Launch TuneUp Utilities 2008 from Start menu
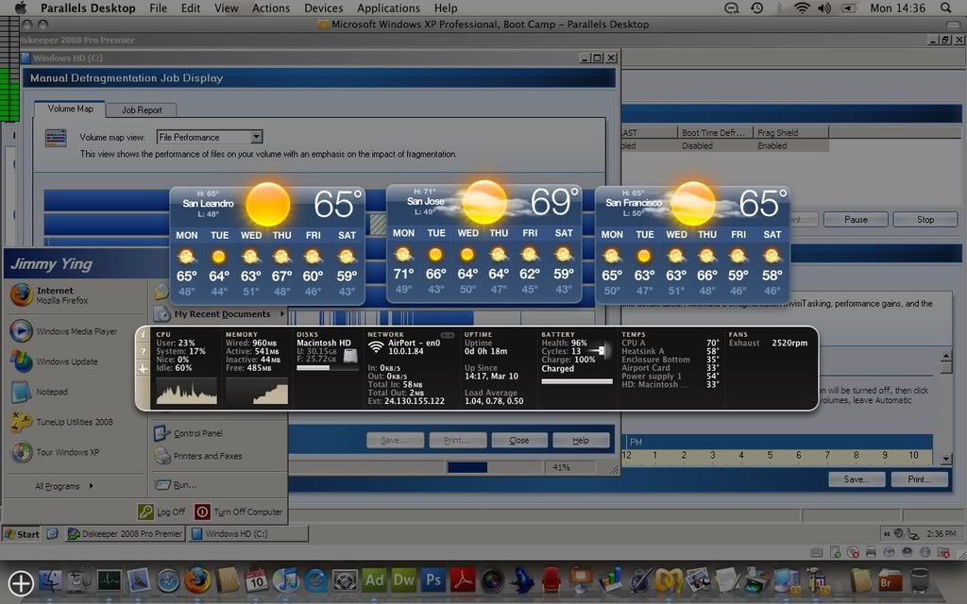Image resolution: width=967 pixels, height=604 pixels. tap(76, 422)
